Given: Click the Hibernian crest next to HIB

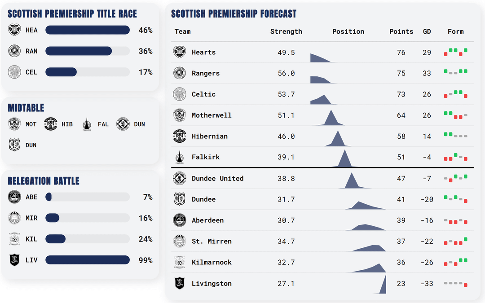Looking at the screenshot, I should pos(51,124).
